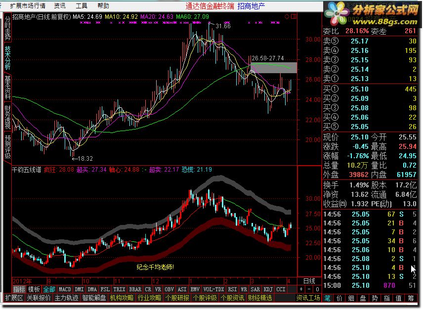Switch indicator to MACD
Screen dimensions: 423x310
pyautogui.click(x=65, y=289)
